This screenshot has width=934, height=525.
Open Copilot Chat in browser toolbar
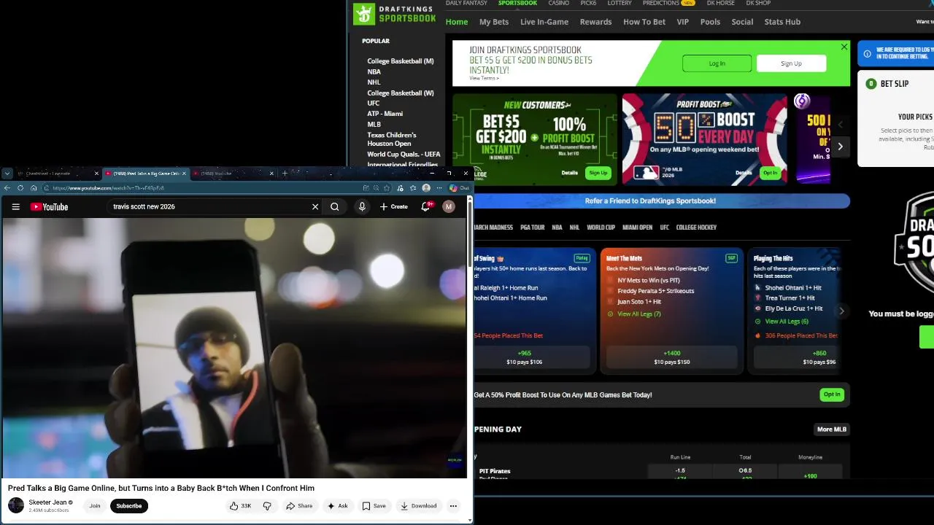(460, 188)
